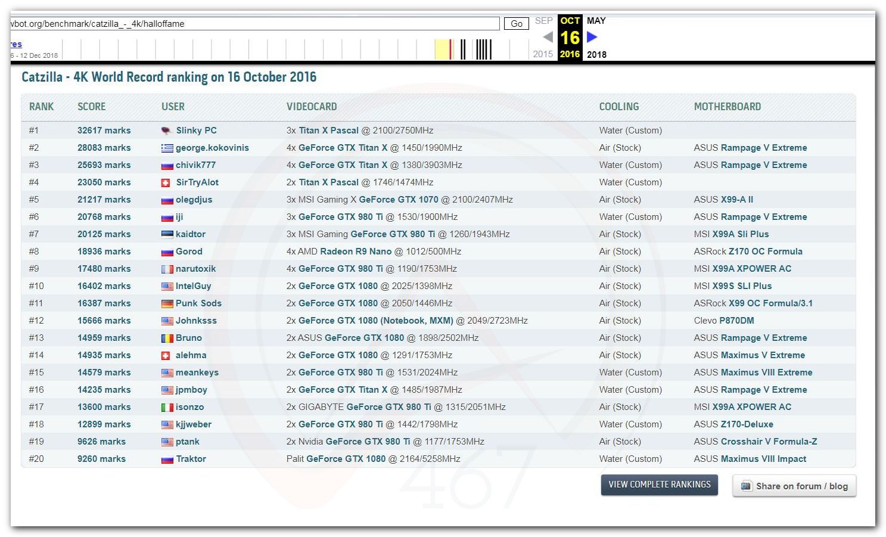Open rank one's Titan X Pascal videocard link
Image resolution: width=886 pixels, height=537 pixels.
(329, 131)
